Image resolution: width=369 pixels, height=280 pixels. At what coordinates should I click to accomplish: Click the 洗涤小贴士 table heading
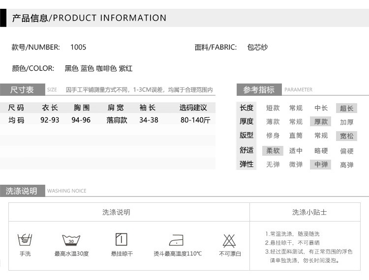click(309, 212)
